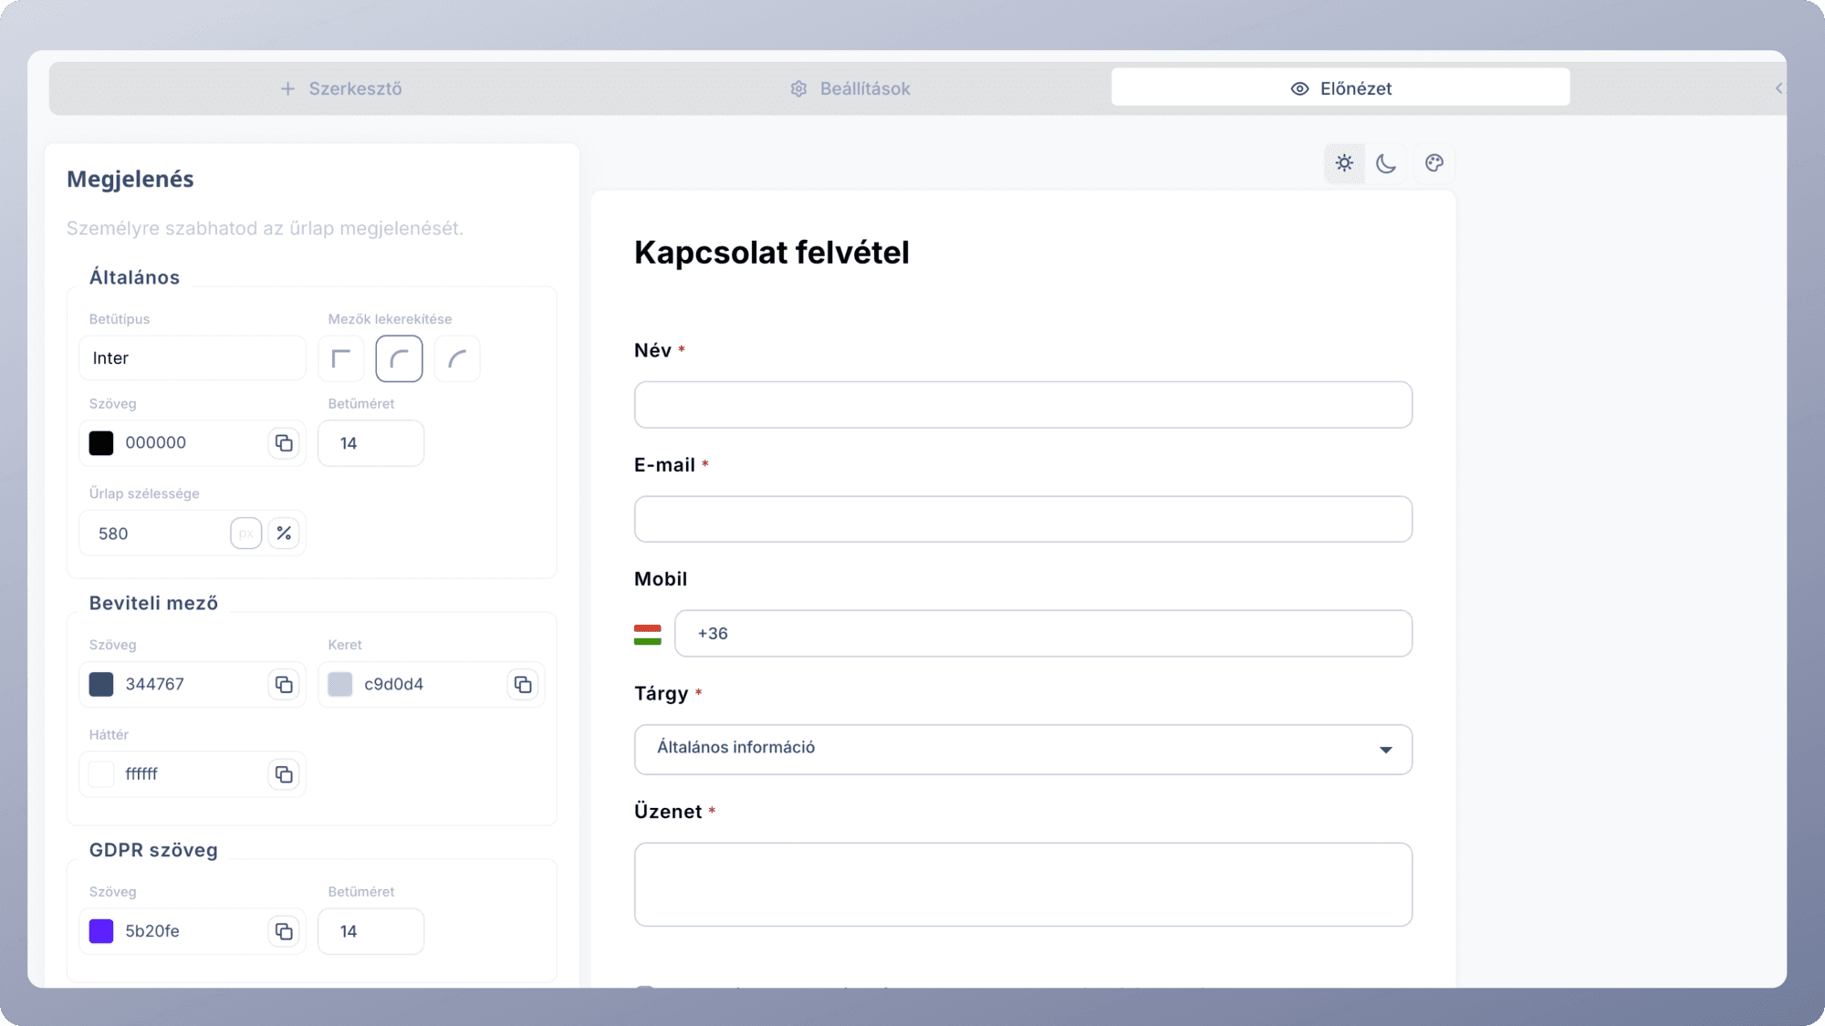
Task: Click the Általános section heading
Action: pyautogui.click(x=134, y=277)
